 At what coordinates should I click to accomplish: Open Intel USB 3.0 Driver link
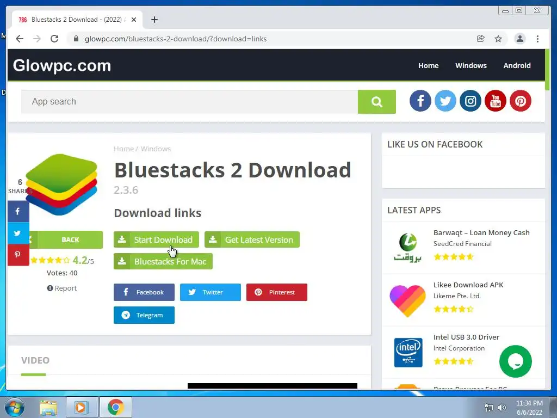tap(466, 337)
